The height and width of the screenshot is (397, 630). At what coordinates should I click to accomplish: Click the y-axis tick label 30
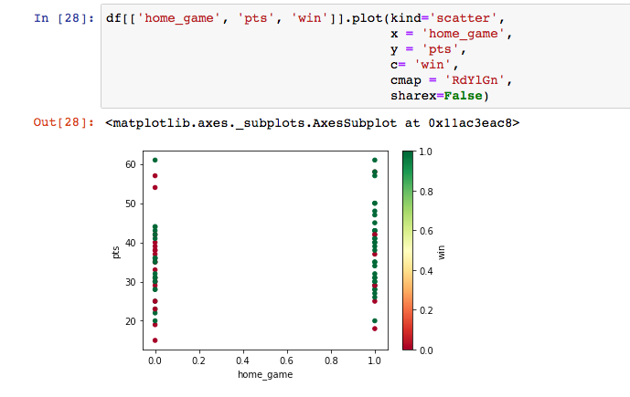131,282
